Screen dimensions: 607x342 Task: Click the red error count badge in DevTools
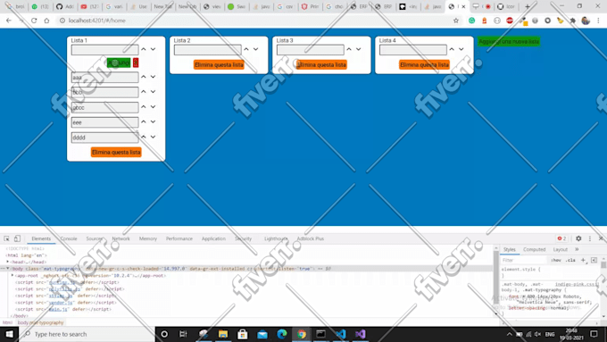click(x=561, y=238)
